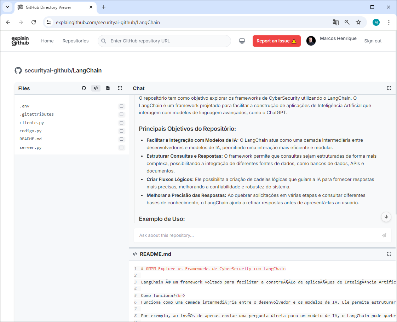Go to Home nav link
Screen dimensions: 397x322
pos(47,41)
